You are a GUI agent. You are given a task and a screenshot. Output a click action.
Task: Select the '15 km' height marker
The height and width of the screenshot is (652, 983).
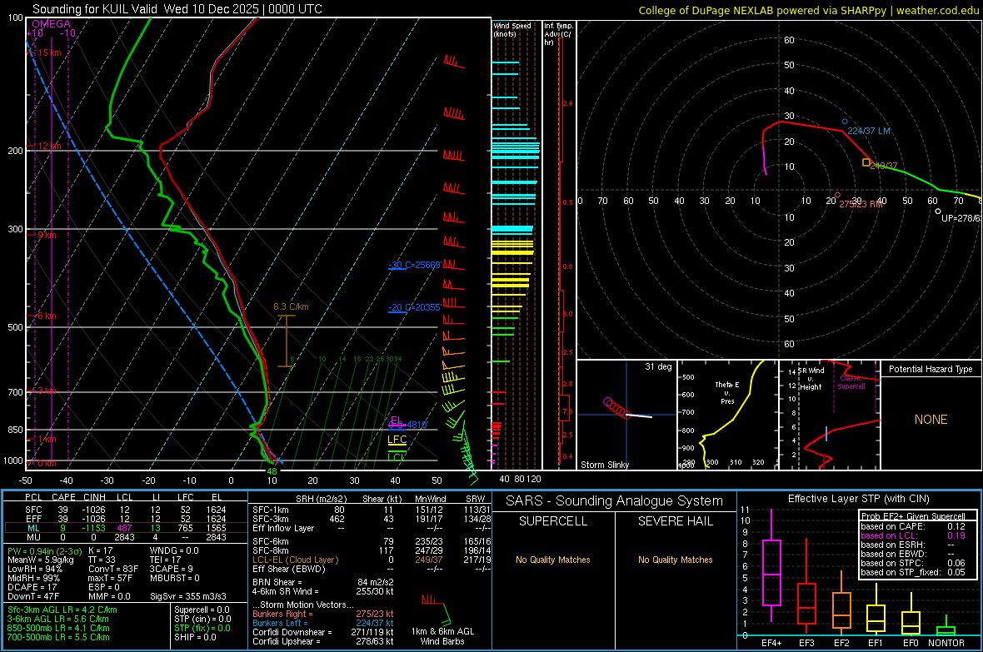coord(47,52)
